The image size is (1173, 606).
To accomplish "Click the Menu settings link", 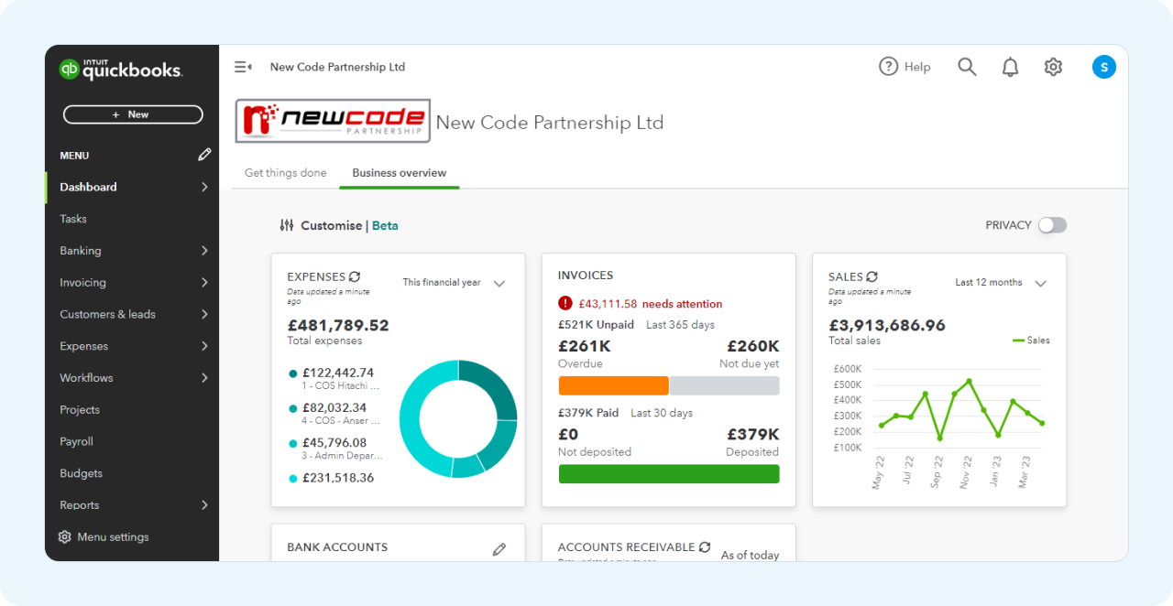I will point(113,537).
